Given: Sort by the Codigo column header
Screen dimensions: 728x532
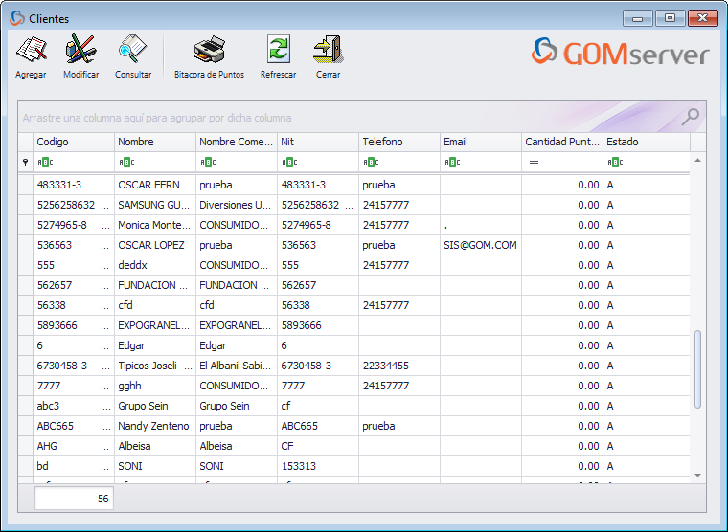Looking at the screenshot, I should pyautogui.click(x=74, y=142).
